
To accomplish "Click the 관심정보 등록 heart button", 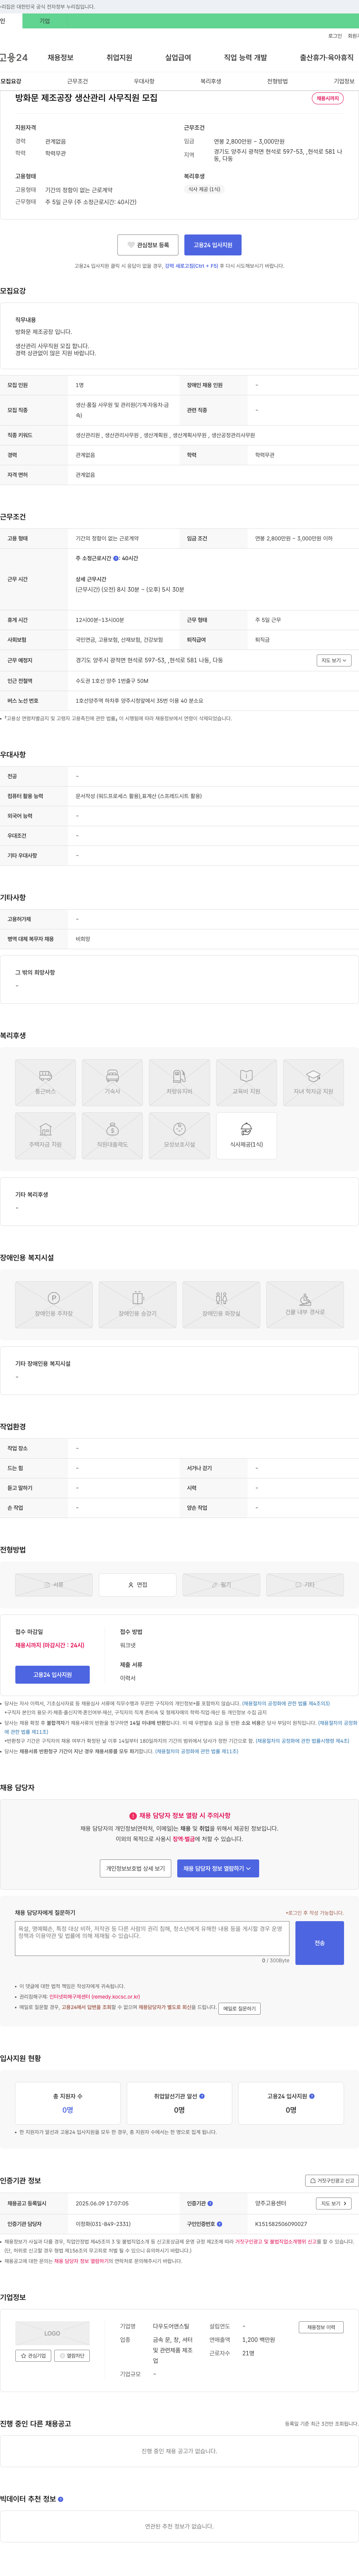I will click(148, 245).
